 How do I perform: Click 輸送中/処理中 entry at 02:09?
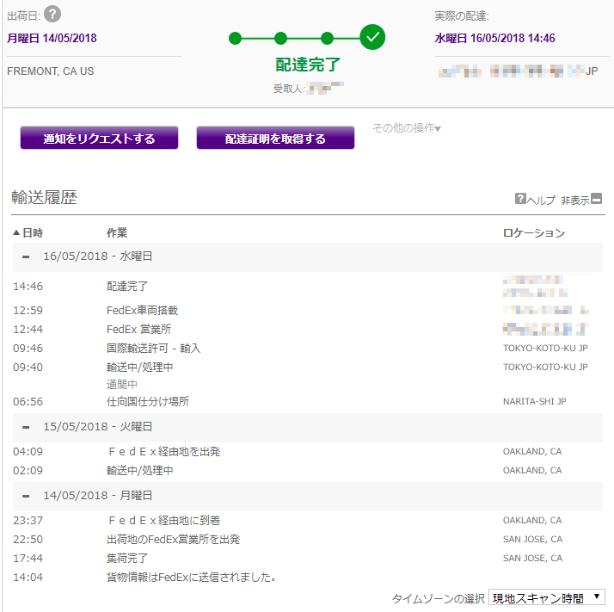140,471
